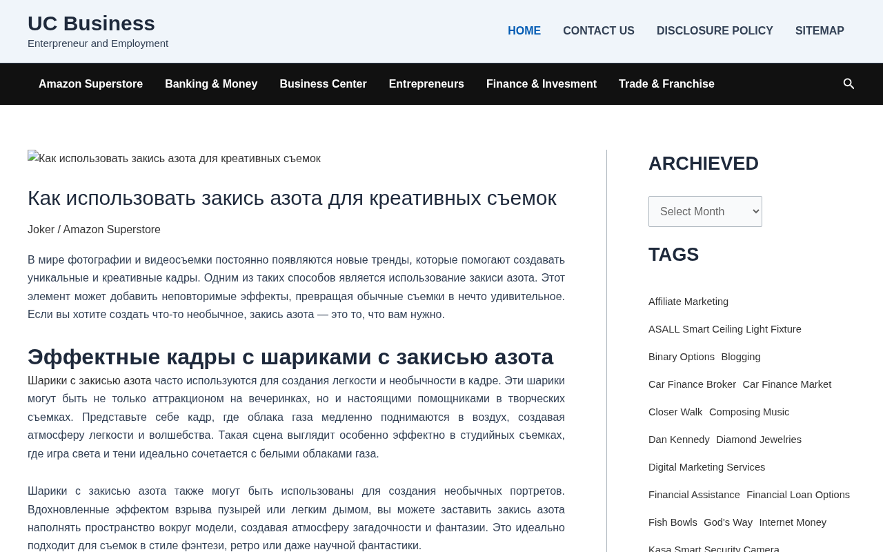Viewport: 883px width, 552px height.
Task: Click the TAGS sidebar heading
Action: (x=673, y=255)
